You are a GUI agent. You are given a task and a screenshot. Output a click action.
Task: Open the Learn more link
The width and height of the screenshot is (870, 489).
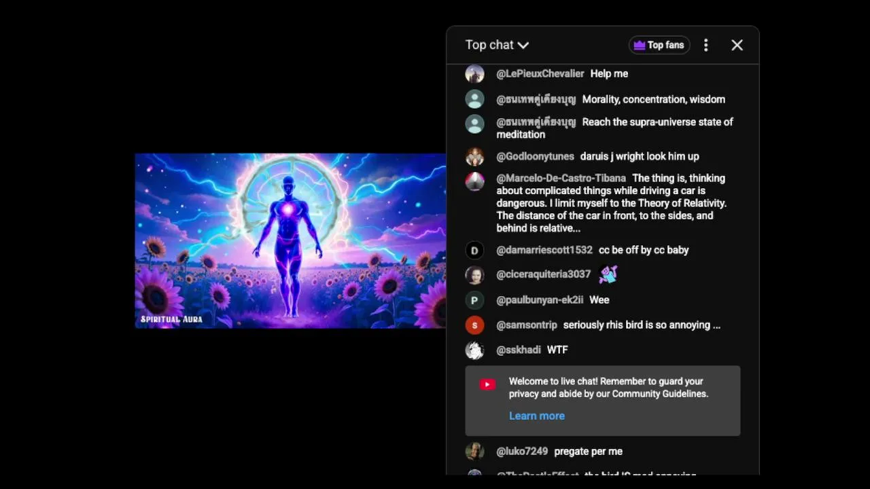(x=536, y=416)
